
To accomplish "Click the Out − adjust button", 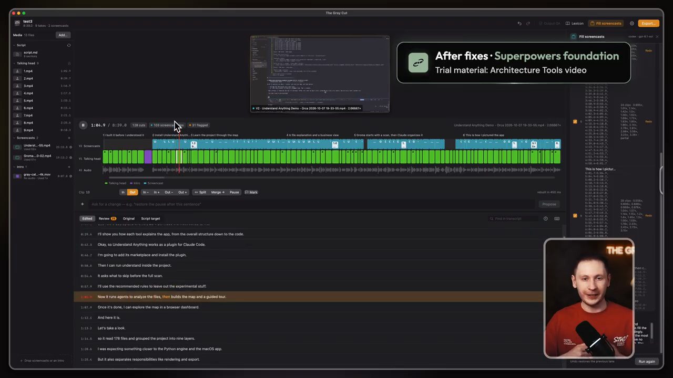I will (169, 192).
